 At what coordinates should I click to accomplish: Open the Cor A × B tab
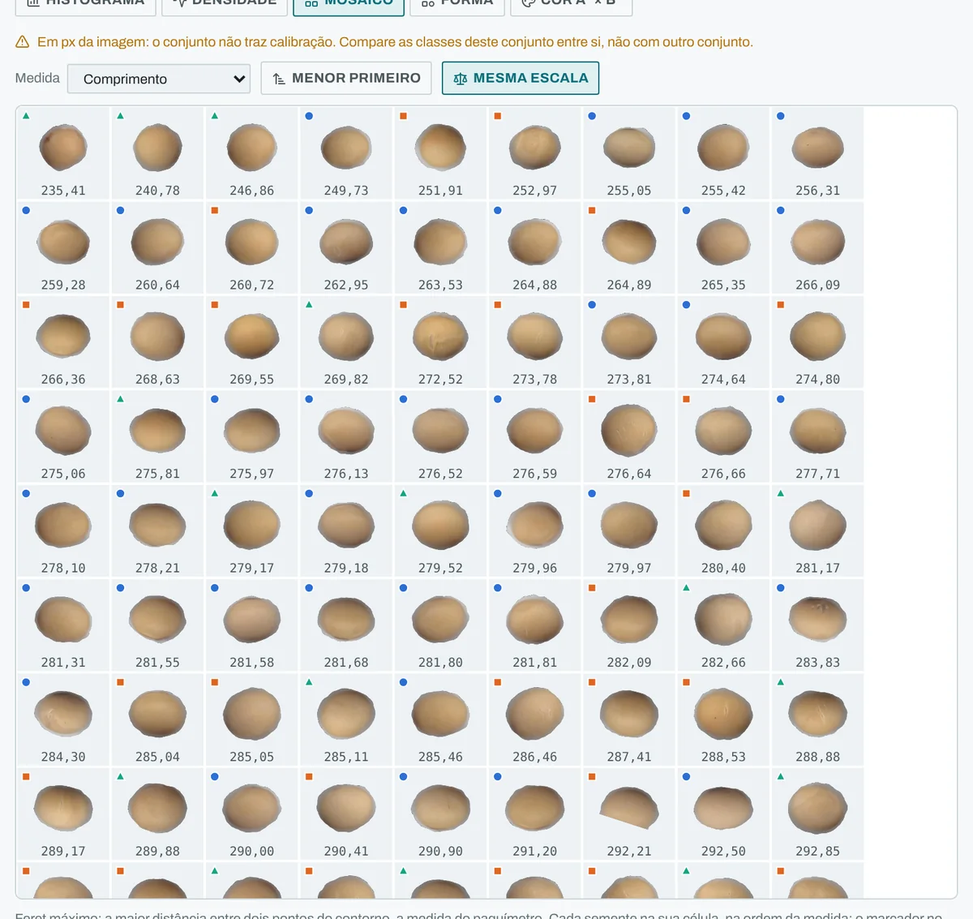click(x=571, y=2)
